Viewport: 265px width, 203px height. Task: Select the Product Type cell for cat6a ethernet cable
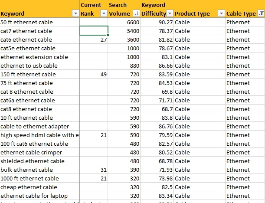click(x=200, y=100)
